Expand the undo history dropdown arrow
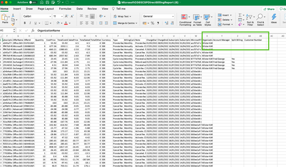This screenshot has height=167, width=286. tap(62, 2)
